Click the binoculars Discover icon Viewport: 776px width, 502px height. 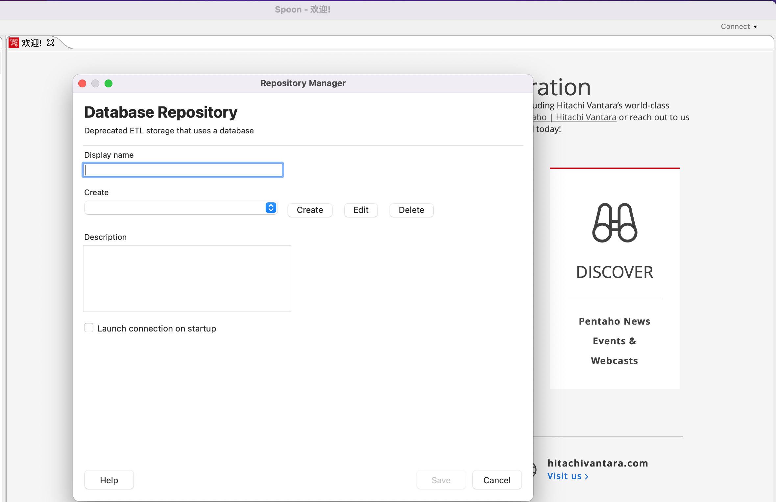[x=615, y=223]
